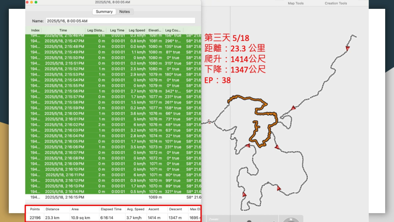Click the Leg Time column header

tap(117, 30)
